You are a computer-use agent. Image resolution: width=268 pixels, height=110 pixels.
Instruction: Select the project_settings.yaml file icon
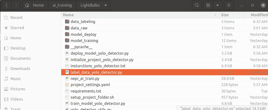(x=67, y=85)
